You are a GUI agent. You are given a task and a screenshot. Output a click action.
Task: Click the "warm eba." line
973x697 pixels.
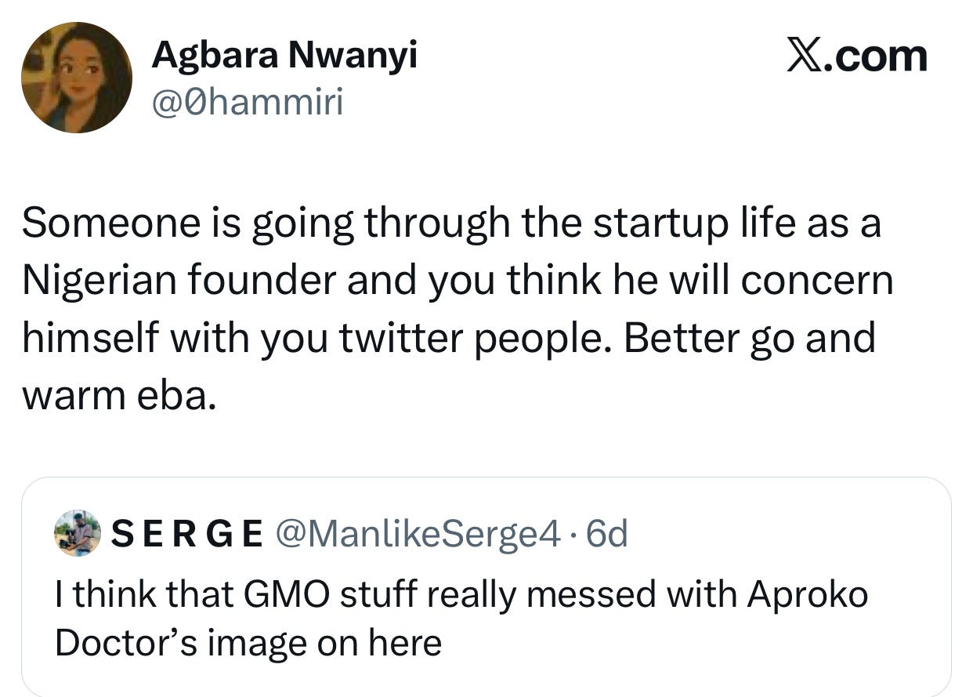[x=118, y=396]
